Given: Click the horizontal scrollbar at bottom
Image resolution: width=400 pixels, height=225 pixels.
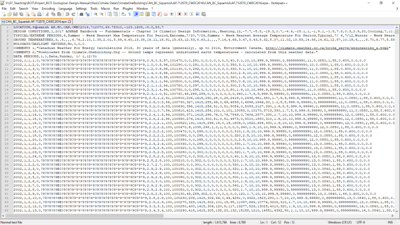Looking at the screenshot, I should [198, 216].
